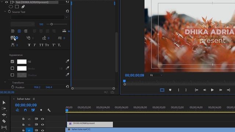Screen dimensions: 235x132
Task: Open Timeline Display Settings wrench
Action: 49,110
